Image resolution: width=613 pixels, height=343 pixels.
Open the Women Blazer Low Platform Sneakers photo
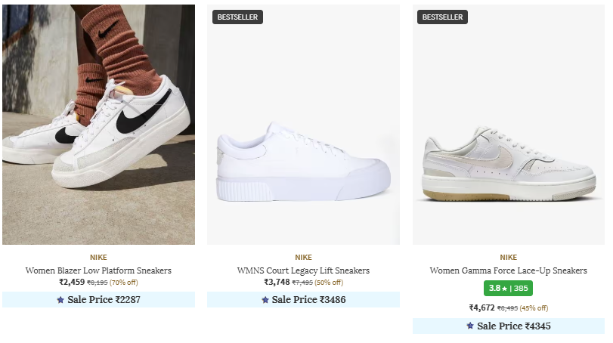coord(98,125)
